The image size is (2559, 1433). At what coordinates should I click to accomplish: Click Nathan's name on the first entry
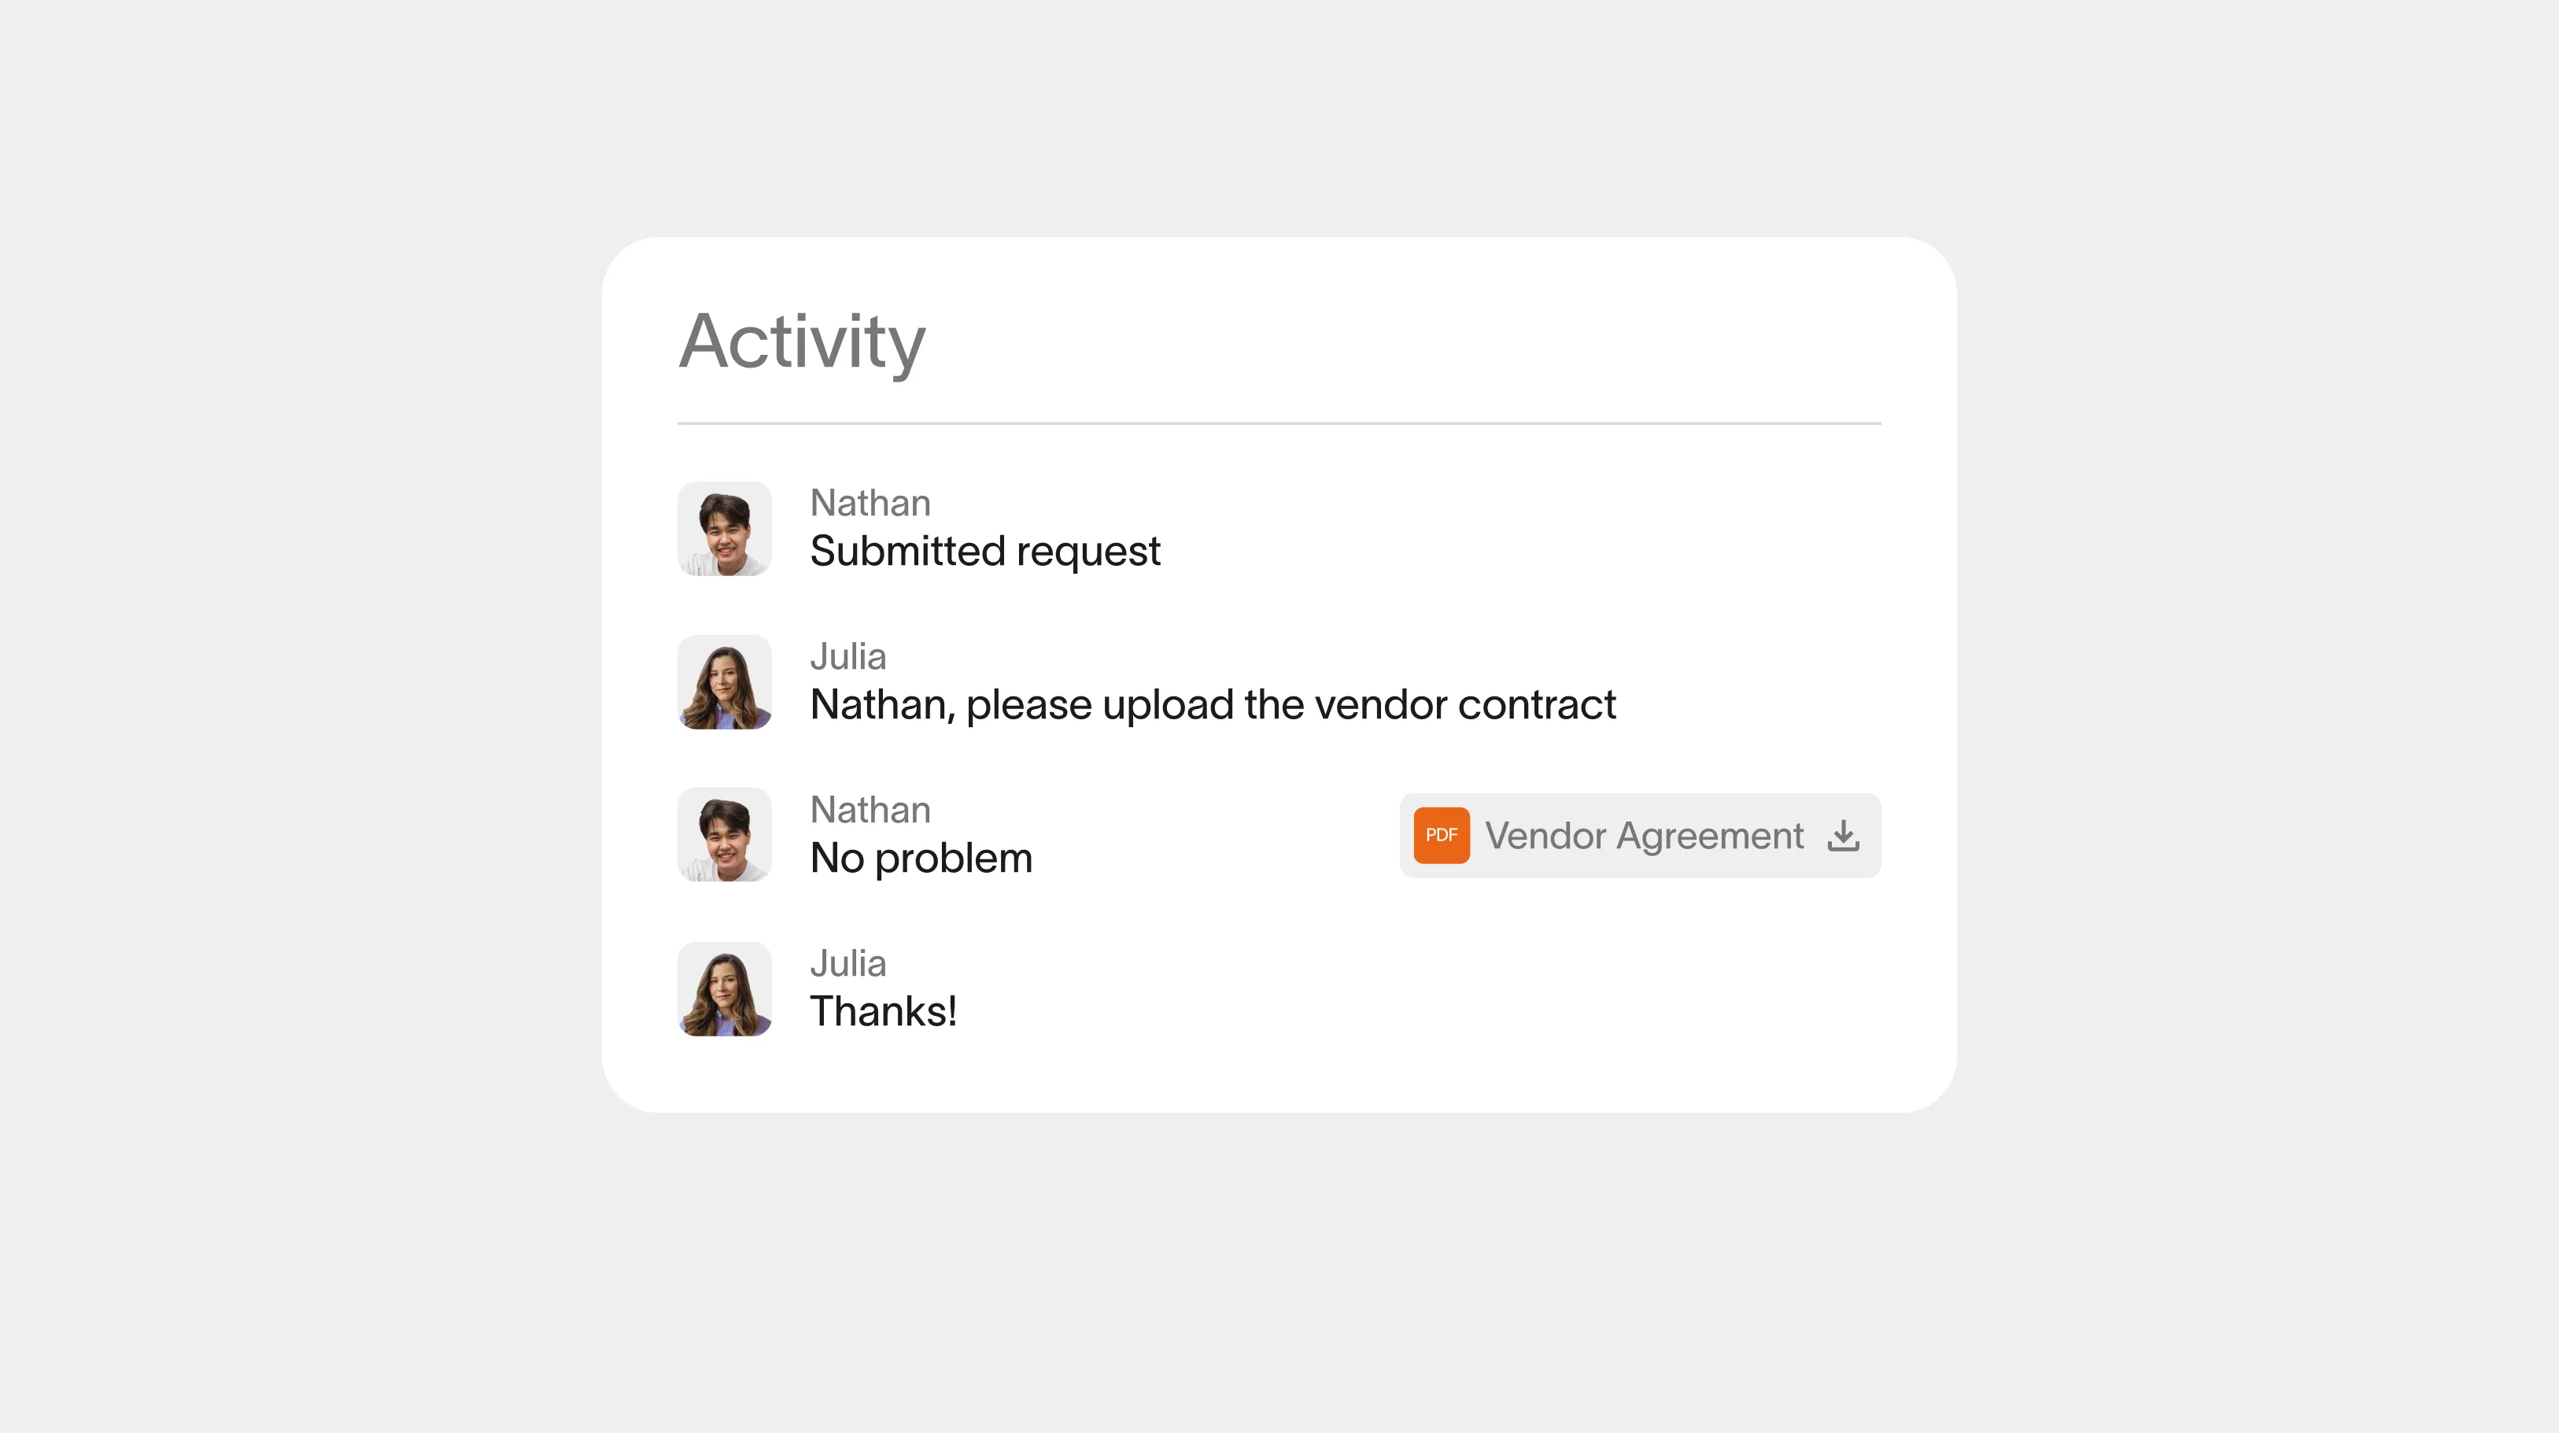[870, 503]
